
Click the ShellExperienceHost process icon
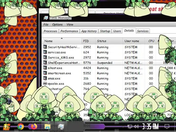(45, 62)
